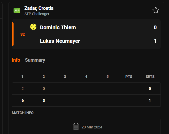Click the orange live match bar

pos(12,34)
